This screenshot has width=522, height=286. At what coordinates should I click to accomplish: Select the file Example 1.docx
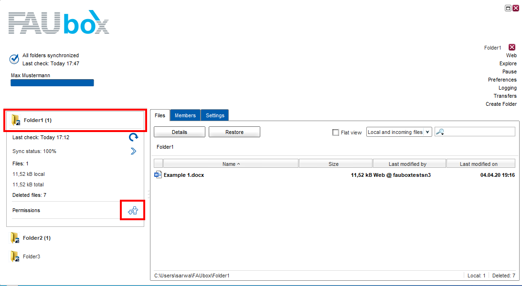point(184,175)
